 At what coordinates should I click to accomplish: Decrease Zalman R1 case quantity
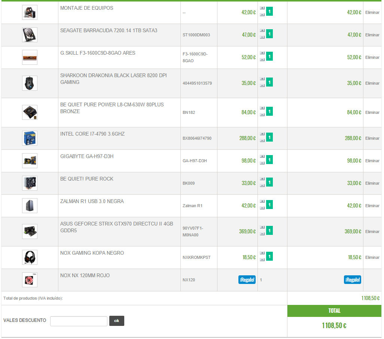pyautogui.click(x=262, y=208)
